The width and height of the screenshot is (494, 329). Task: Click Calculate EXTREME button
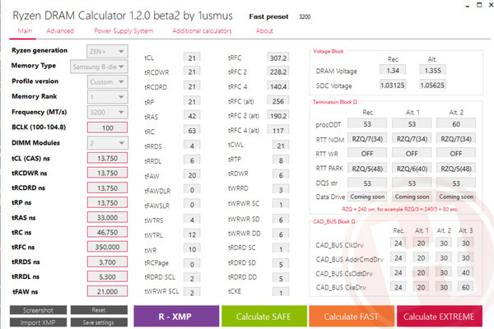click(439, 316)
